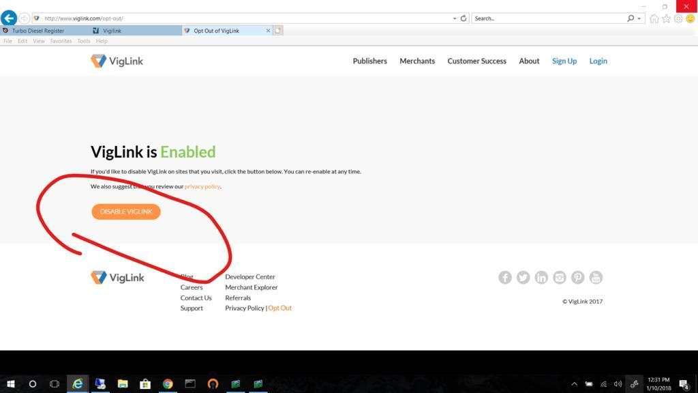Open the search provider dropdown arrow

(x=639, y=18)
